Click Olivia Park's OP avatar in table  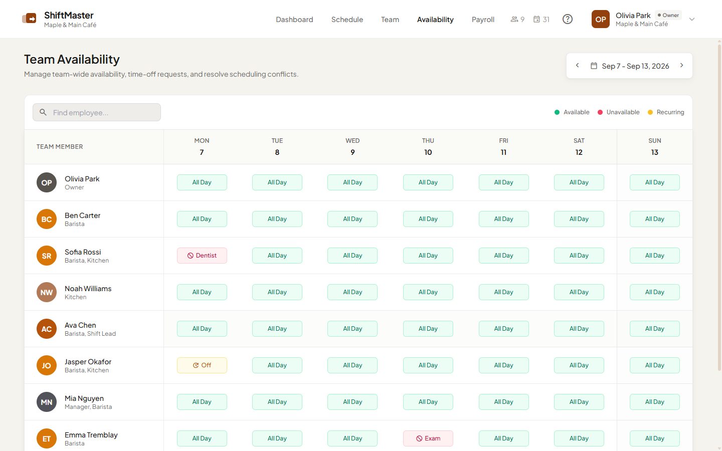[47, 182]
